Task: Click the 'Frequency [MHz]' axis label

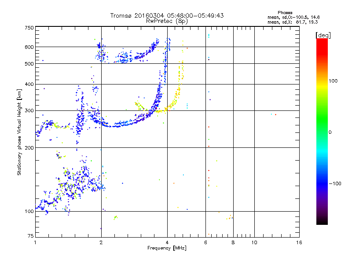Action: click(167, 248)
